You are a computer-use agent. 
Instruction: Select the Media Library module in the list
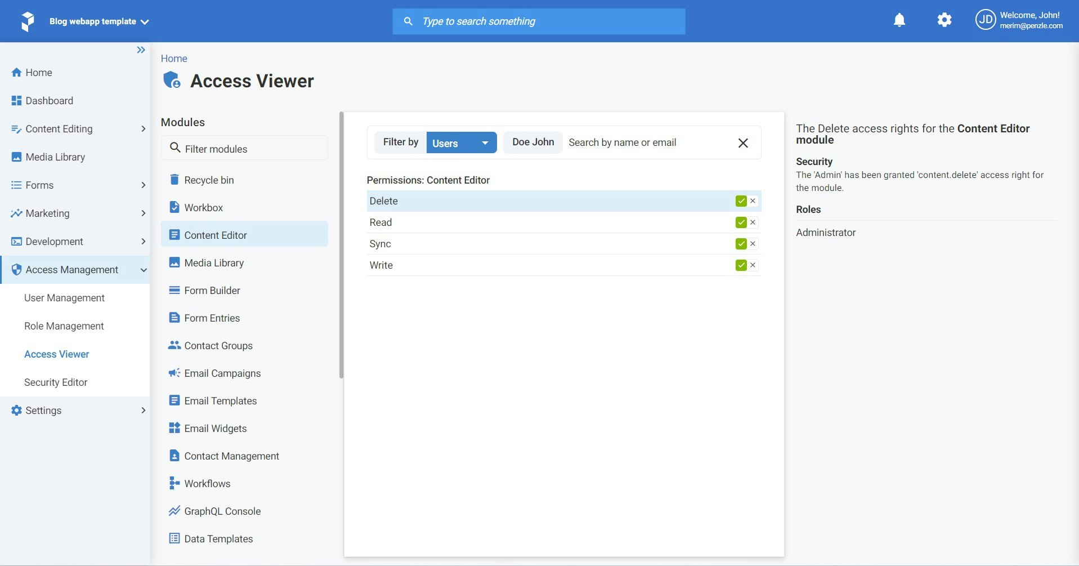244,262
